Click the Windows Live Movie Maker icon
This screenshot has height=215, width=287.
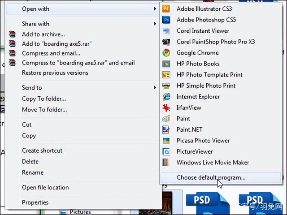(x=165, y=163)
